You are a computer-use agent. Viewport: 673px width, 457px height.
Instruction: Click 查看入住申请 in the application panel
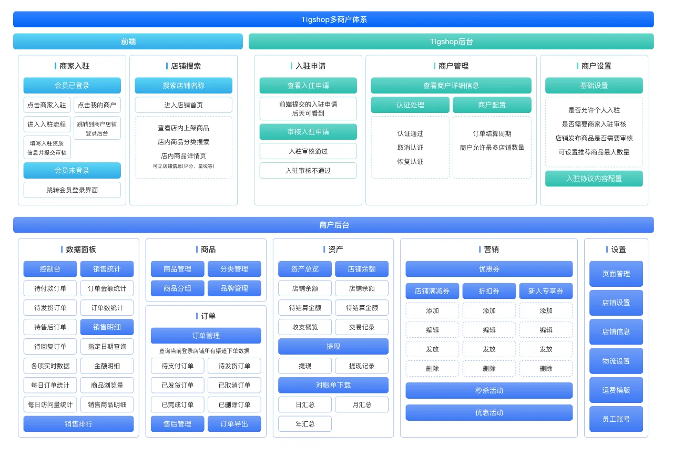308,85
